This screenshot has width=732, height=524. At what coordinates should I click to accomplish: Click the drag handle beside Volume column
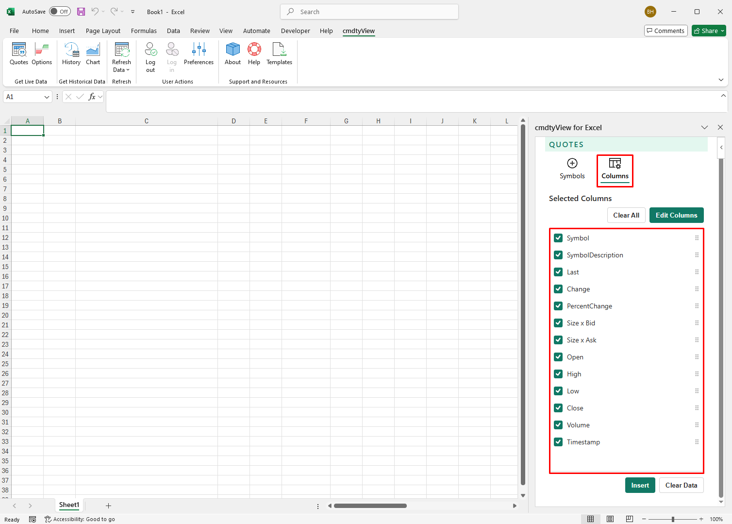tap(697, 425)
